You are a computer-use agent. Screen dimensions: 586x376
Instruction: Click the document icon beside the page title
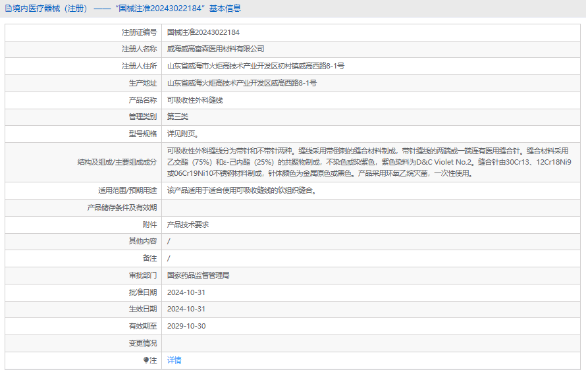tap(8, 9)
